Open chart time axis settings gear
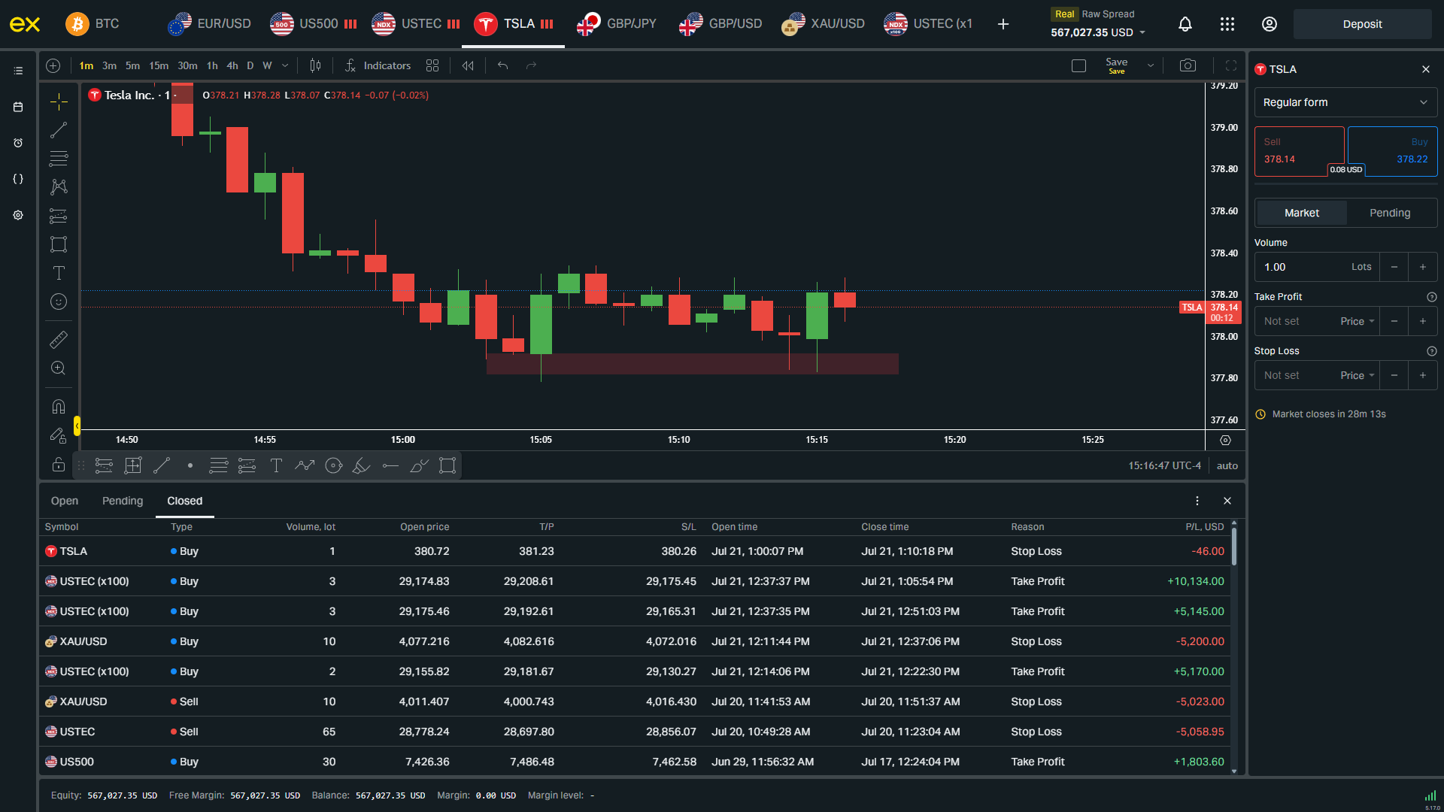The height and width of the screenshot is (812, 1444). [x=1225, y=440]
